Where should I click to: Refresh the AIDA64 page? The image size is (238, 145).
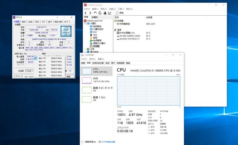click(x=100, y=13)
